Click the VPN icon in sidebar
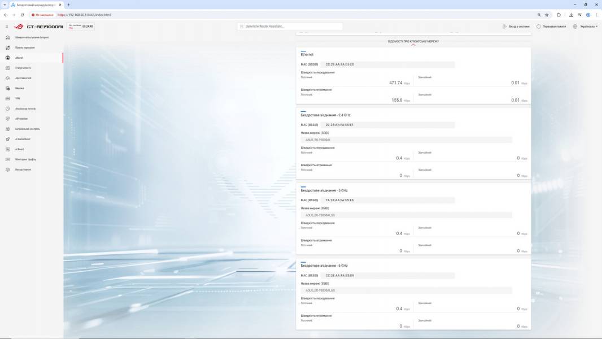The height and width of the screenshot is (339, 602). click(8, 98)
